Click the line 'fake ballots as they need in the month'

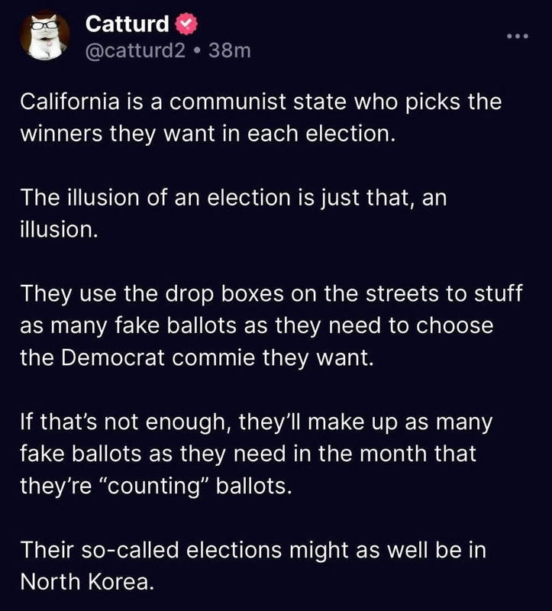tap(248, 454)
